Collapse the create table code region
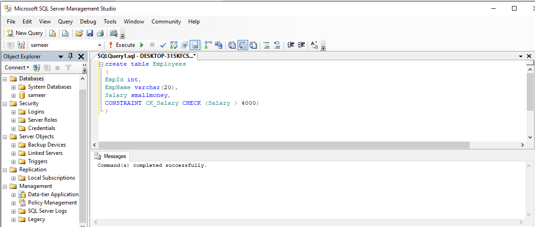The image size is (535, 227). (x=101, y=64)
